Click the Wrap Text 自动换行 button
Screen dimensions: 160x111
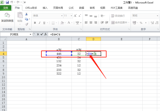118,16
